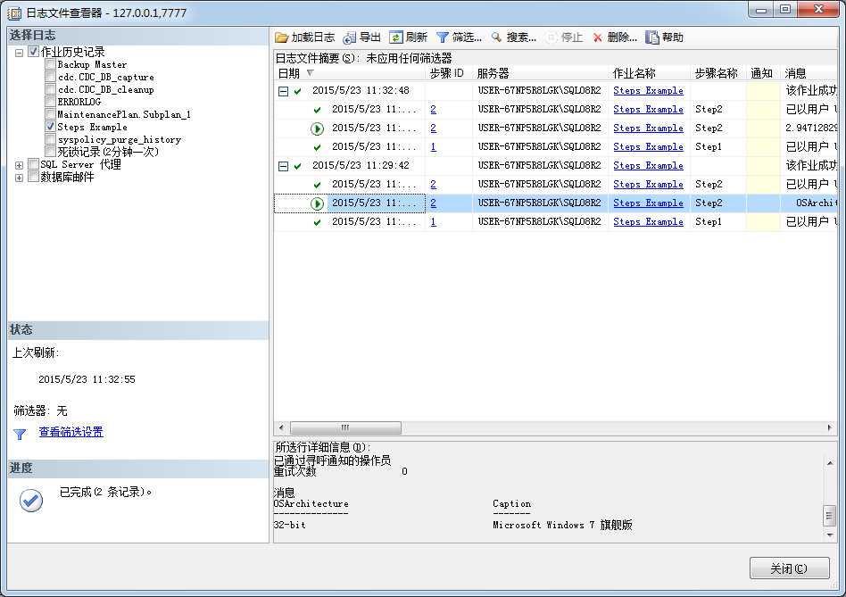Check MaintenancePlan.Subplan_1 checkbox
Screen dimensions: 846x597
click(x=50, y=114)
